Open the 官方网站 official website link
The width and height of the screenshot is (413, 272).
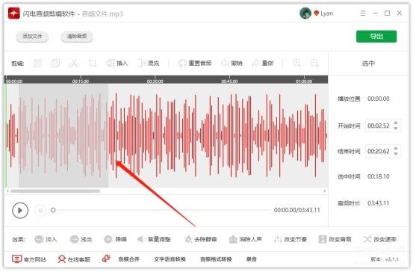tap(29, 259)
